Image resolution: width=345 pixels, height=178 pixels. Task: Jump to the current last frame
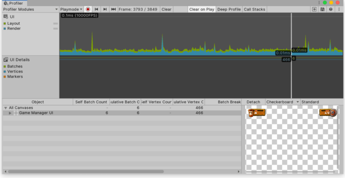click(x=113, y=9)
